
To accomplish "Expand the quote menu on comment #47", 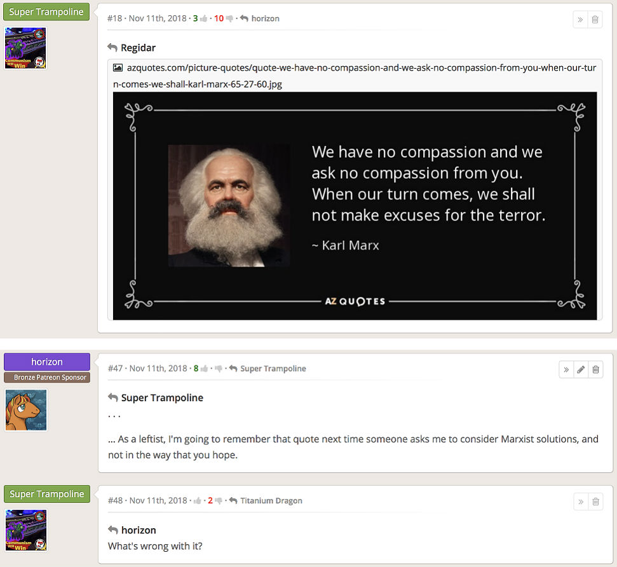I will [x=566, y=369].
